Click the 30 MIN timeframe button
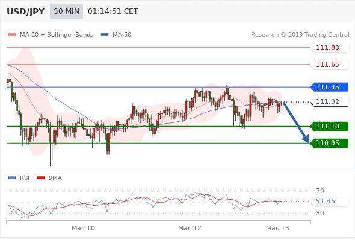The width and height of the screenshot is (355, 240). [x=66, y=11]
